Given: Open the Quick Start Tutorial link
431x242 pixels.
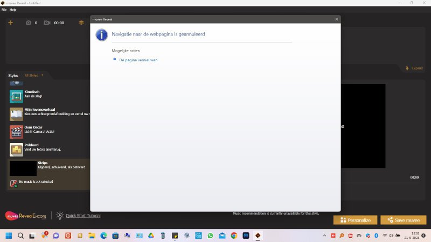Looking at the screenshot, I should 83,216.
